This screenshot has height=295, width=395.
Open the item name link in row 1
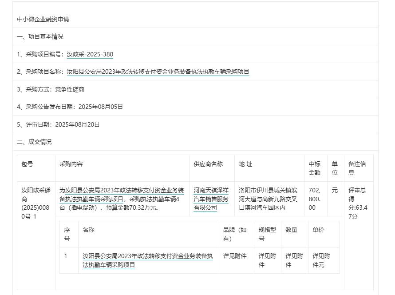coord(148,260)
